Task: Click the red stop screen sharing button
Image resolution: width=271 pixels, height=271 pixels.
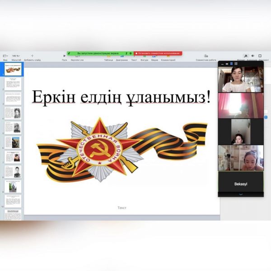Action: click(158, 53)
